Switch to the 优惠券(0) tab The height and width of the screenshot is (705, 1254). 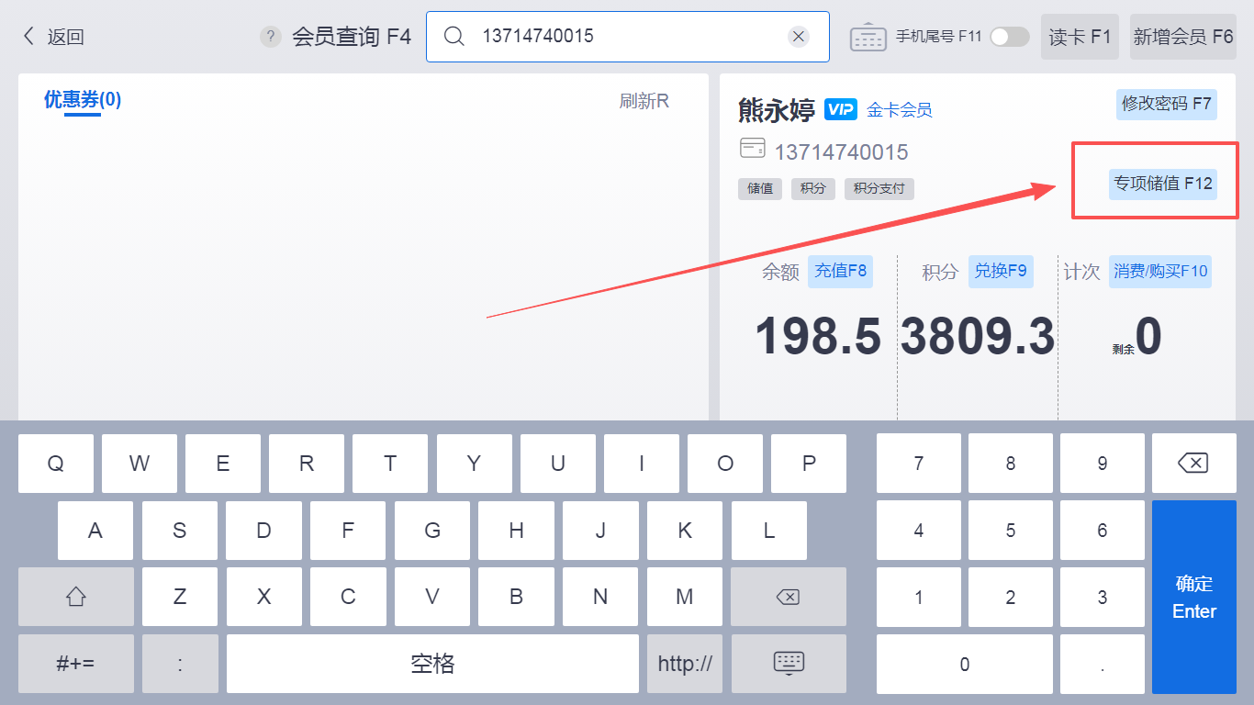tap(83, 100)
